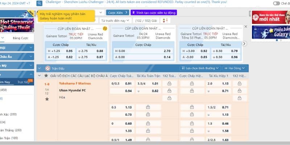Click the clock icon beside Trận Đấu
The width and height of the screenshot is (290, 145).
click(48, 68)
